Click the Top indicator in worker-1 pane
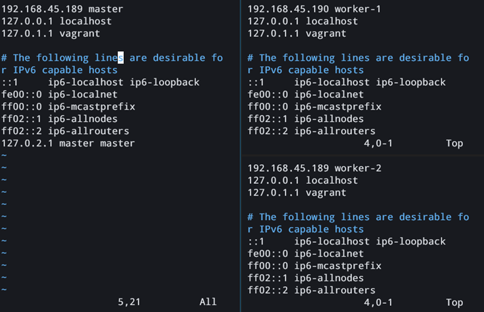Viewport: 484px width, 312px height. pyautogui.click(x=454, y=144)
